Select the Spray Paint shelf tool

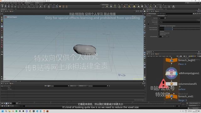pyautogui.click(x=41, y=7)
